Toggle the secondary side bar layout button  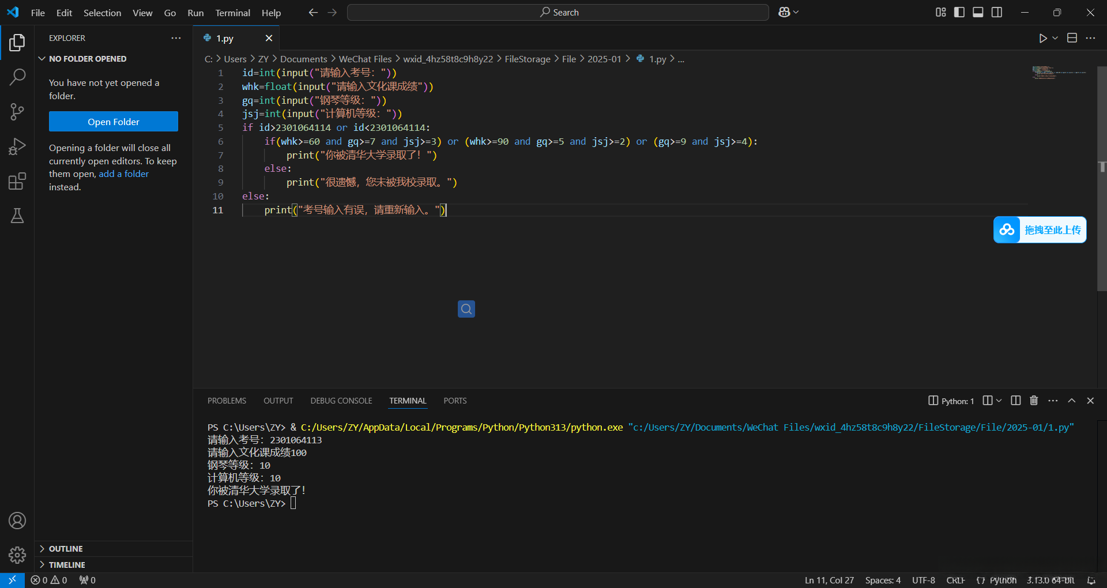pos(997,12)
